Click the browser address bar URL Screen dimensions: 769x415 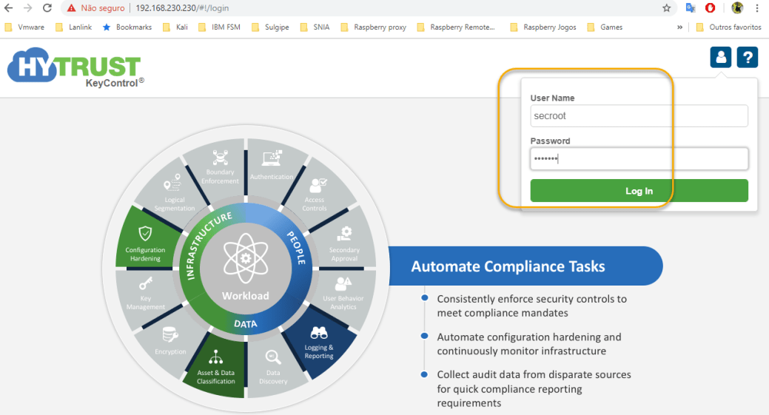181,8
